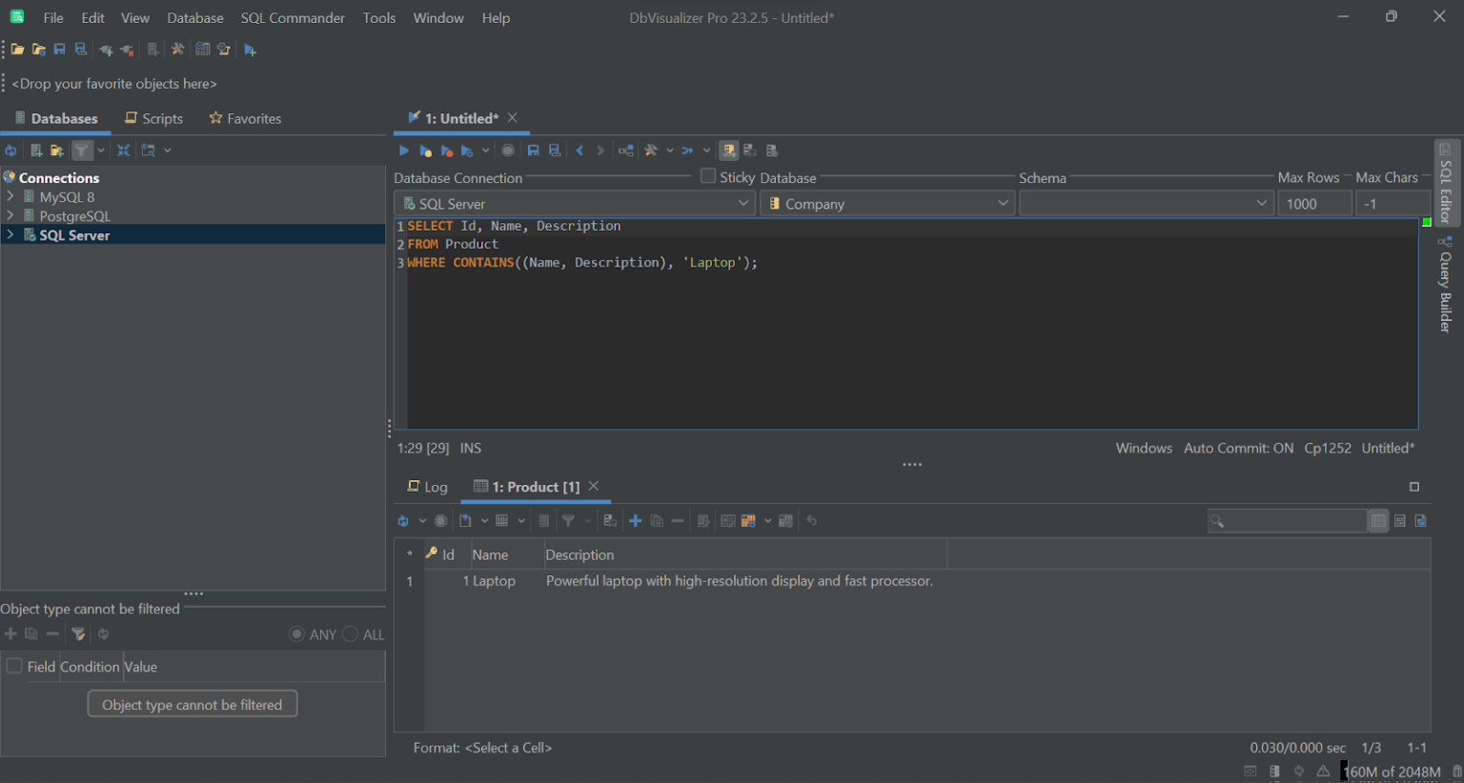Check the Field filter checkbox
This screenshot has height=783, width=1464.
point(13,667)
